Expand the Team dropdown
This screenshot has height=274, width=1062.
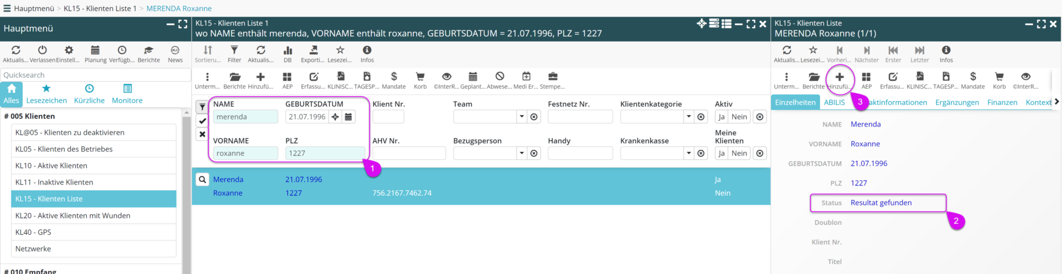(522, 117)
